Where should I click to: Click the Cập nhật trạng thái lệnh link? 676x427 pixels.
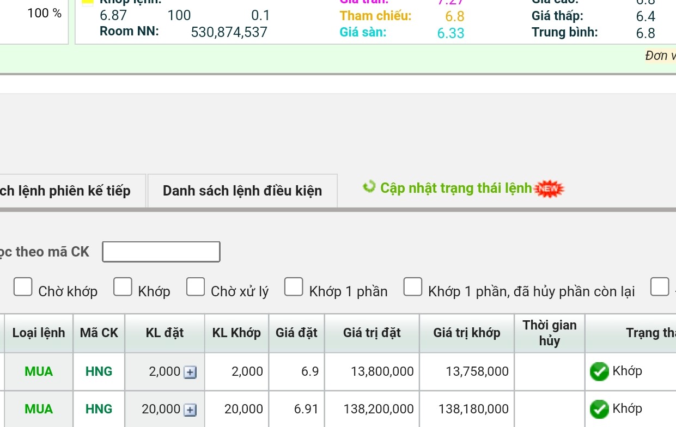click(x=456, y=188)
